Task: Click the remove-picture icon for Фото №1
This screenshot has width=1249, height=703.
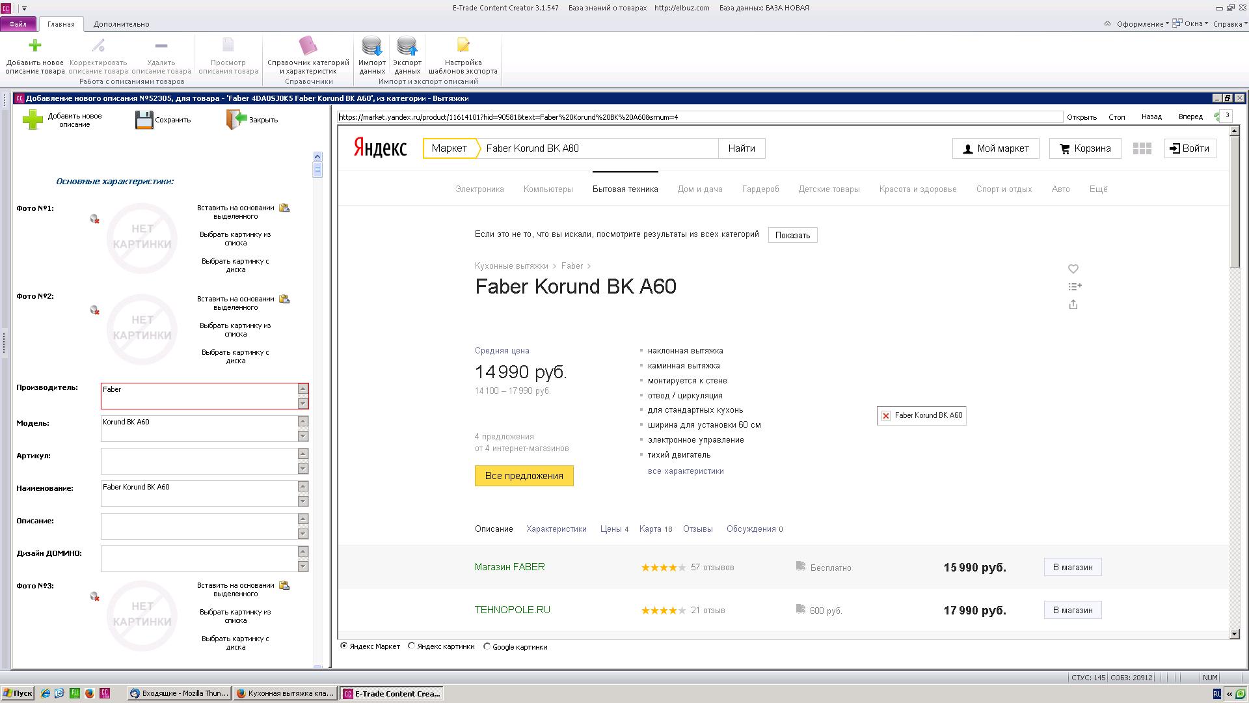Action: (95, 219)
